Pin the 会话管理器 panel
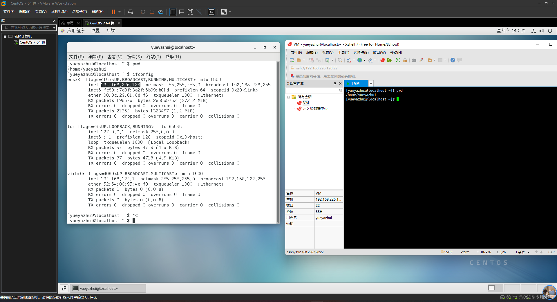This screenshot has width=557, height=302. (335, 84)
